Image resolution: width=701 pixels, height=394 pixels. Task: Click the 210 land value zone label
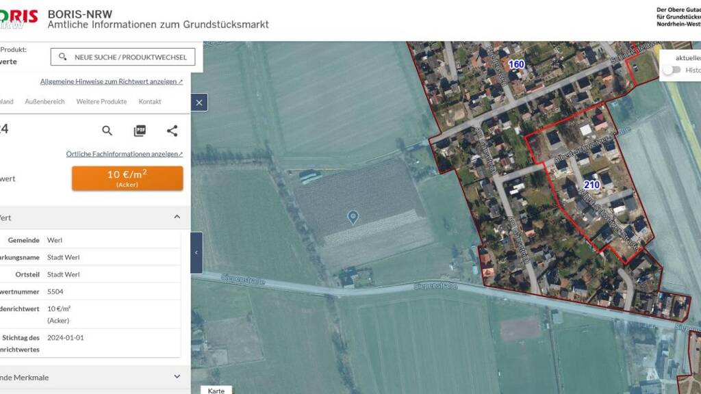[x=591, y=185]
